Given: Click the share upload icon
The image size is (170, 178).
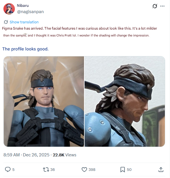Looking at the screenshot, I should tap(161, 170).
